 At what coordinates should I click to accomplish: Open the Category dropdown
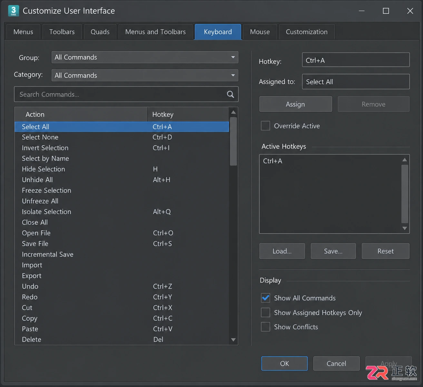coord(145,75)
